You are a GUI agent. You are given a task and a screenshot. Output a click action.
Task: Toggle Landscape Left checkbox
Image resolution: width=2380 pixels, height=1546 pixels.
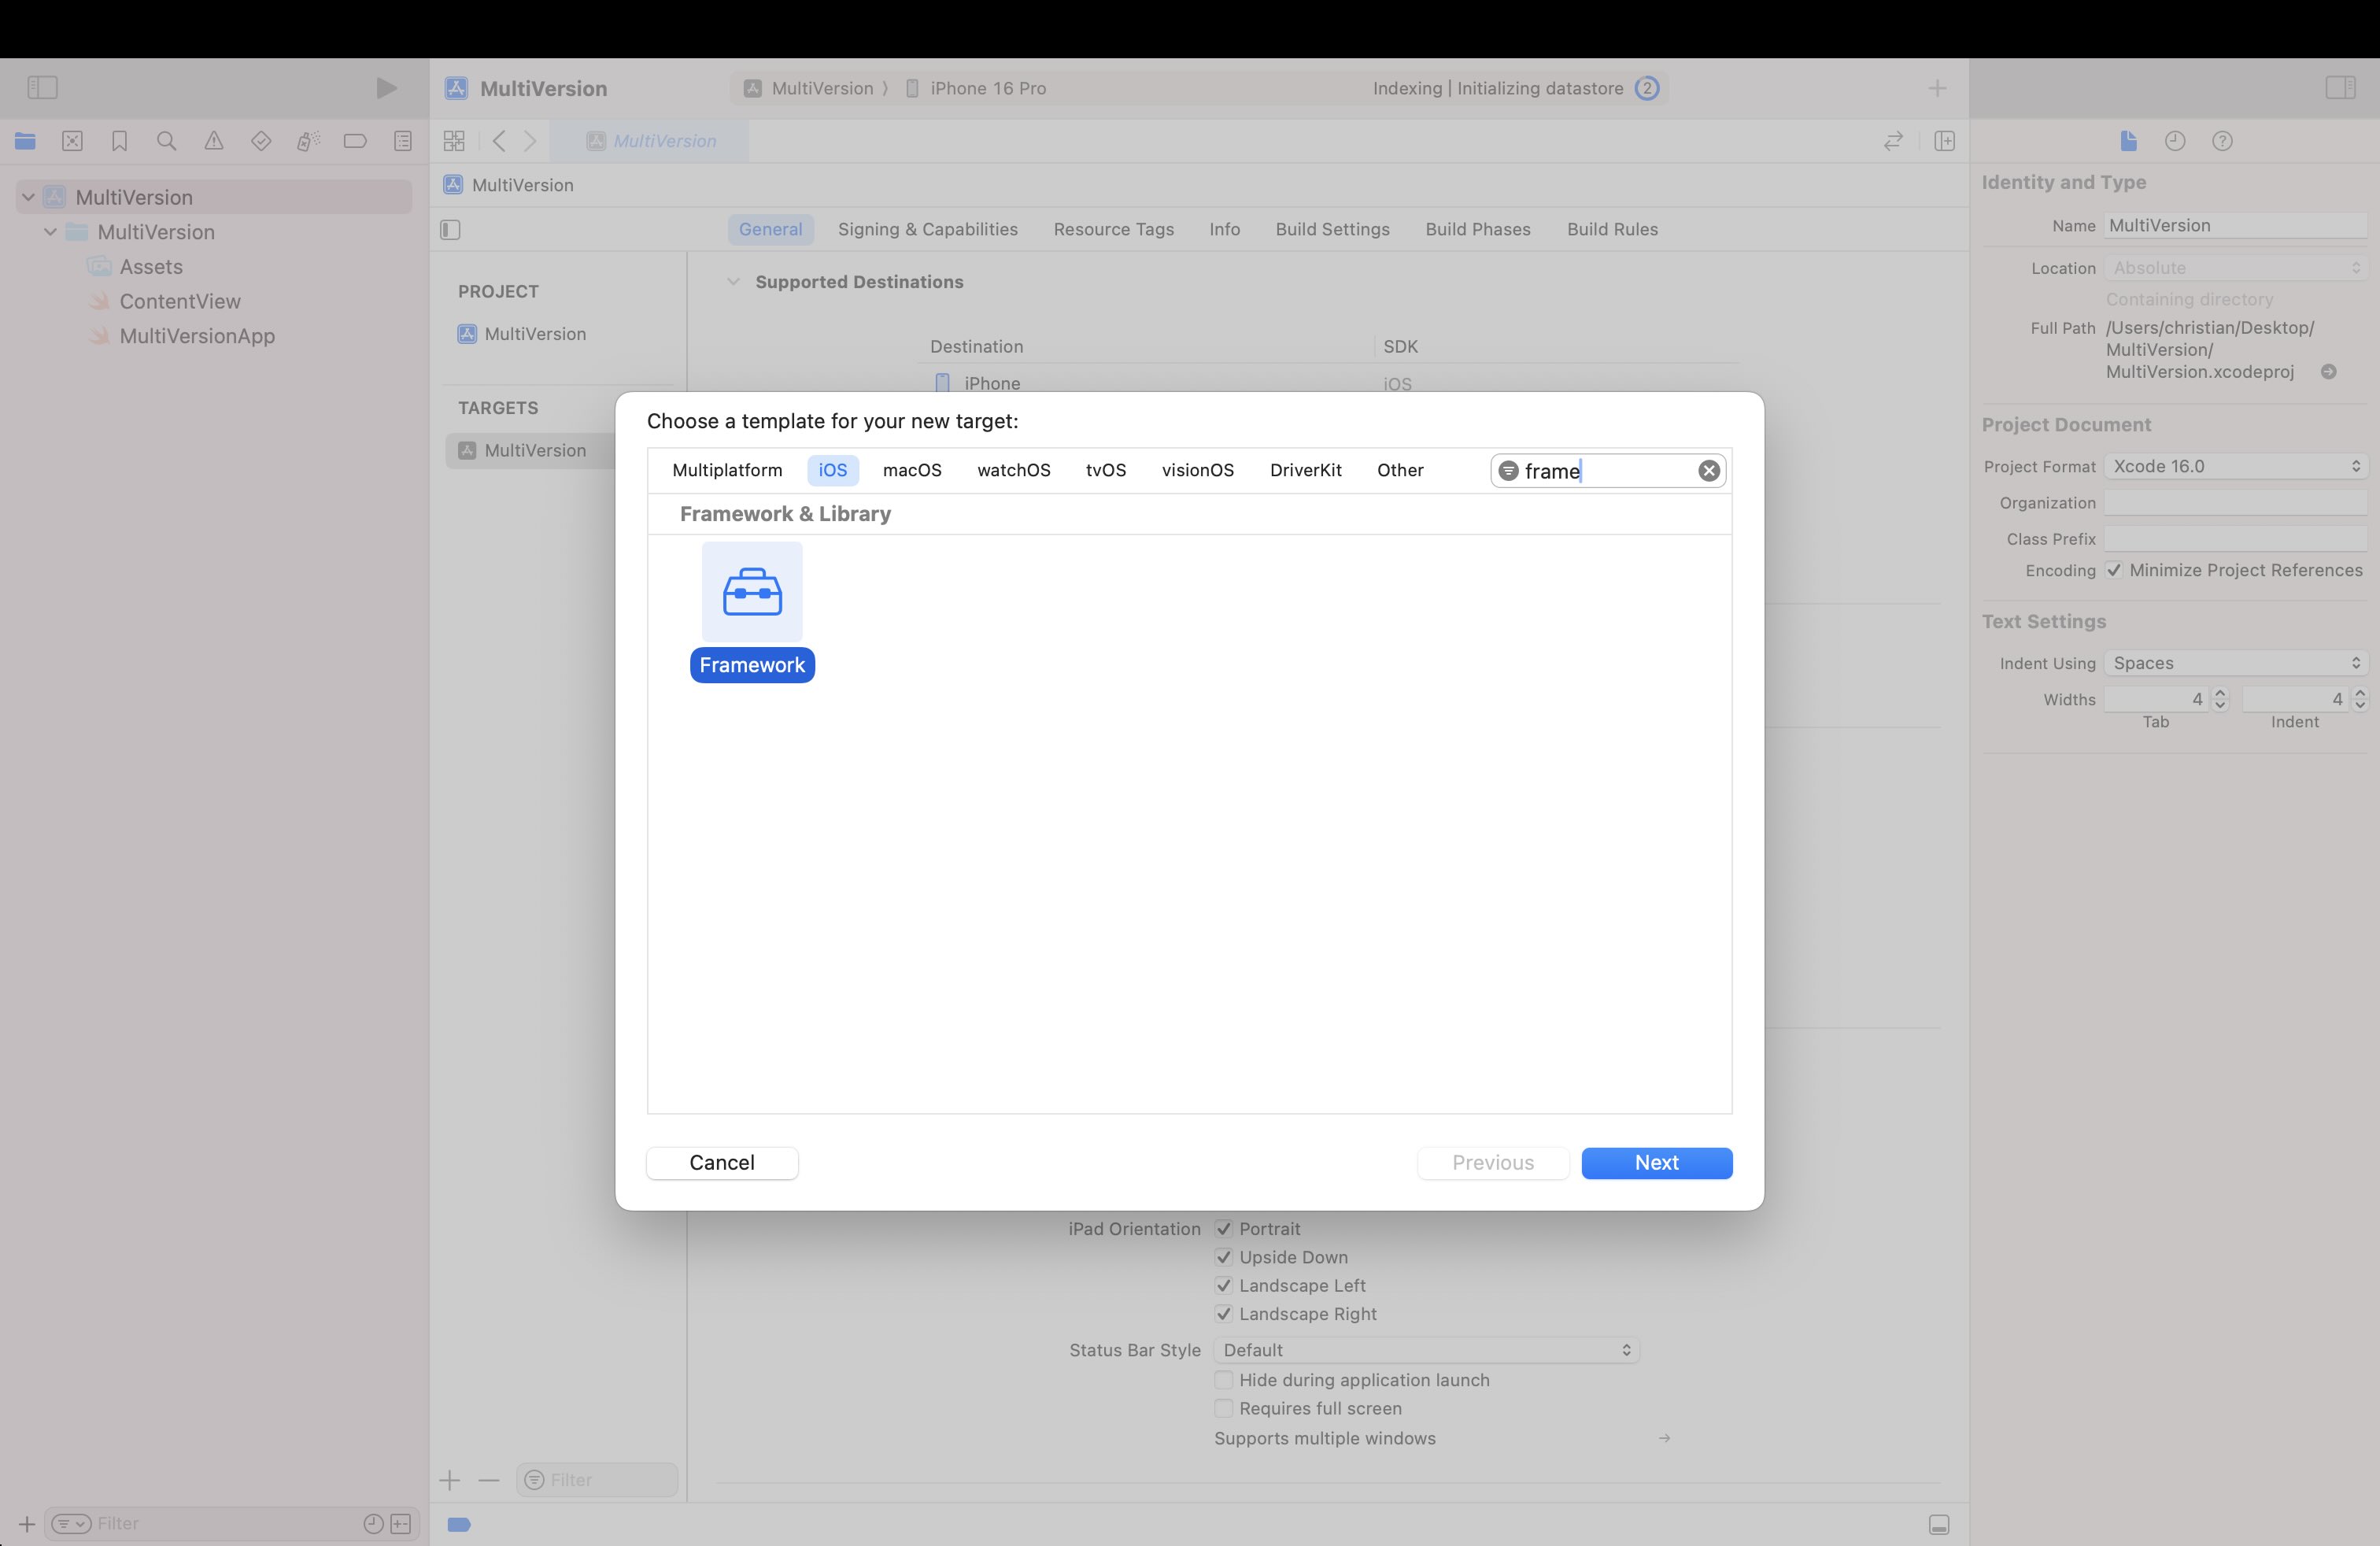pyautogui.click(x=1223, y=1286)
